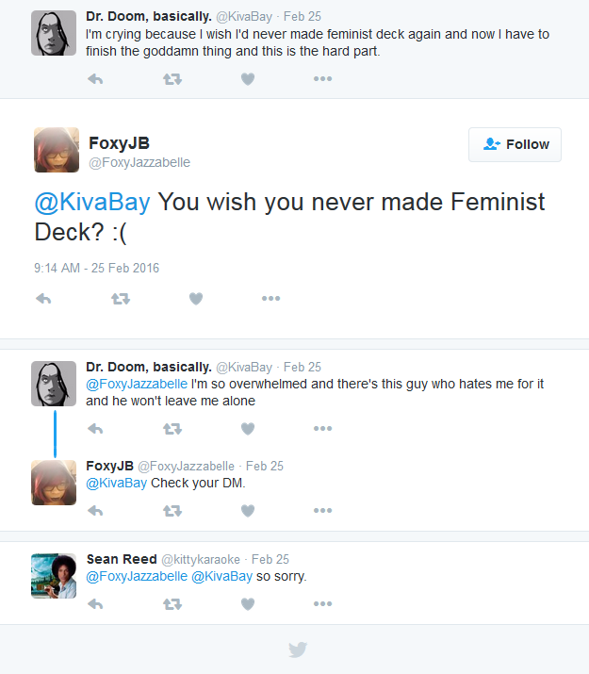The image size is (589, 674).
Task: Reply to FoxyJB's main tweet
Action: pyautogui.click(x=42, y=299)
